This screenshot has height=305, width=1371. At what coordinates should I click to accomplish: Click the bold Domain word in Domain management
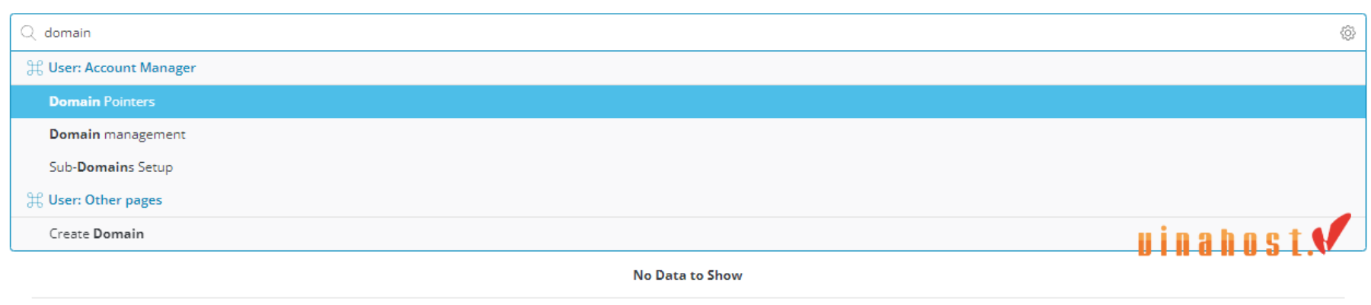point(75,134)
